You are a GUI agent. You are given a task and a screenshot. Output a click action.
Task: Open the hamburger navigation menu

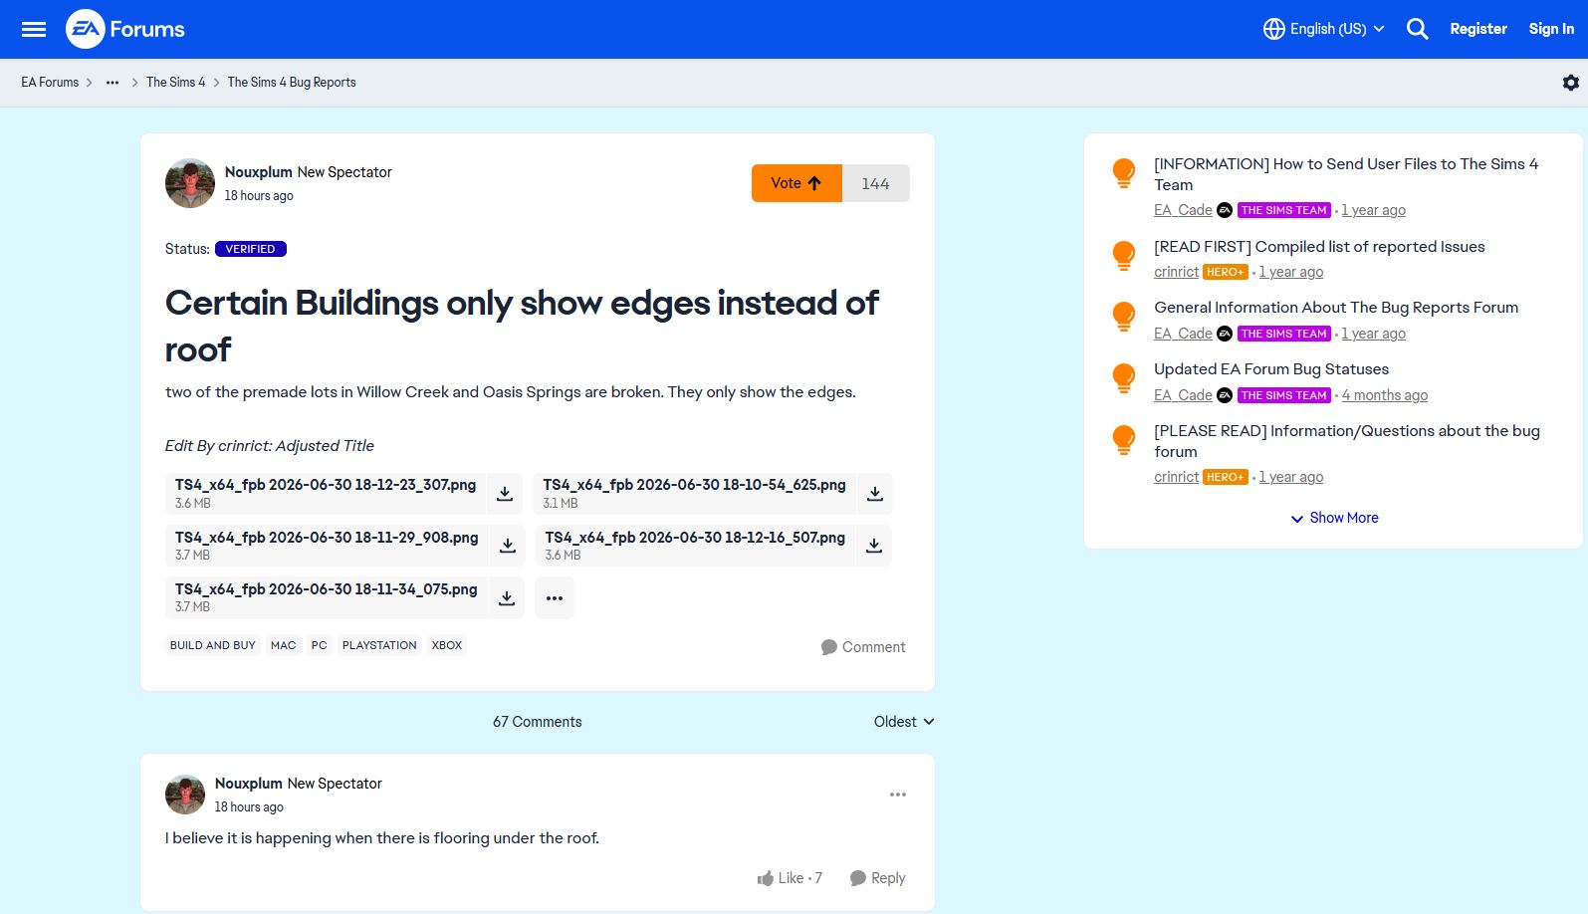coord(34,29)
